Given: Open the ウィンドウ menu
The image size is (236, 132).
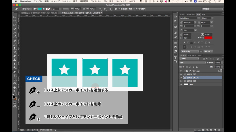Looking at the screenshot, I should 121,1.
